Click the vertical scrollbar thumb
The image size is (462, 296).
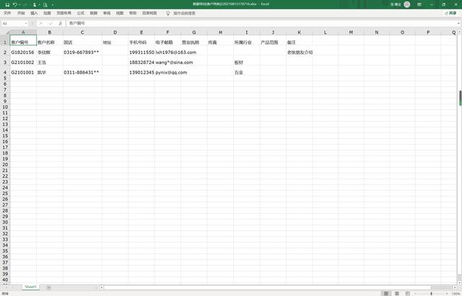click(x=460, y=98)
